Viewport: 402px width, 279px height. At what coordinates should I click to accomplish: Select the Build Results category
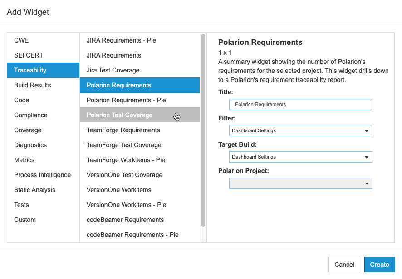click(x=43, y=85)
